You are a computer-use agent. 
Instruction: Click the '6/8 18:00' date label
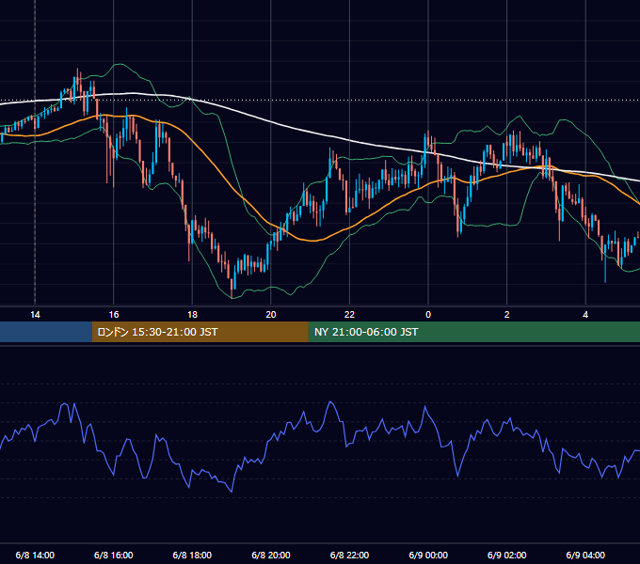click(x=192, y=555)
